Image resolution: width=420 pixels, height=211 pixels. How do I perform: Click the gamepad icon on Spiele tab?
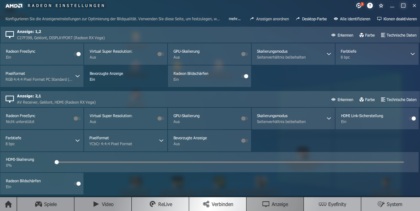coord(39,204)
